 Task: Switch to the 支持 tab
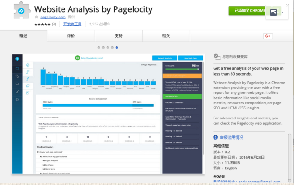point(118,36)
